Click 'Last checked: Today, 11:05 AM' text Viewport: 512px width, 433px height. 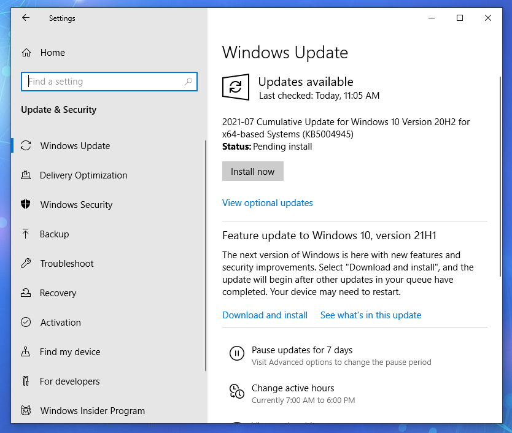tap(319, 96)
